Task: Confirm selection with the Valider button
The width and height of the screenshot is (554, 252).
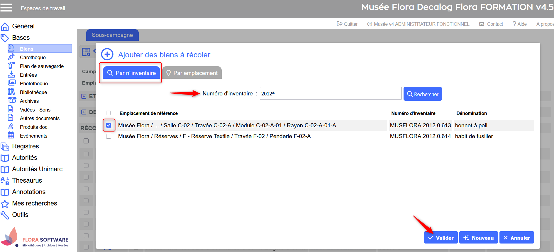Action: 441,238
